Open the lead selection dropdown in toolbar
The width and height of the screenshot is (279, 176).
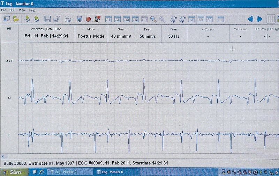(x=235, y=19)
